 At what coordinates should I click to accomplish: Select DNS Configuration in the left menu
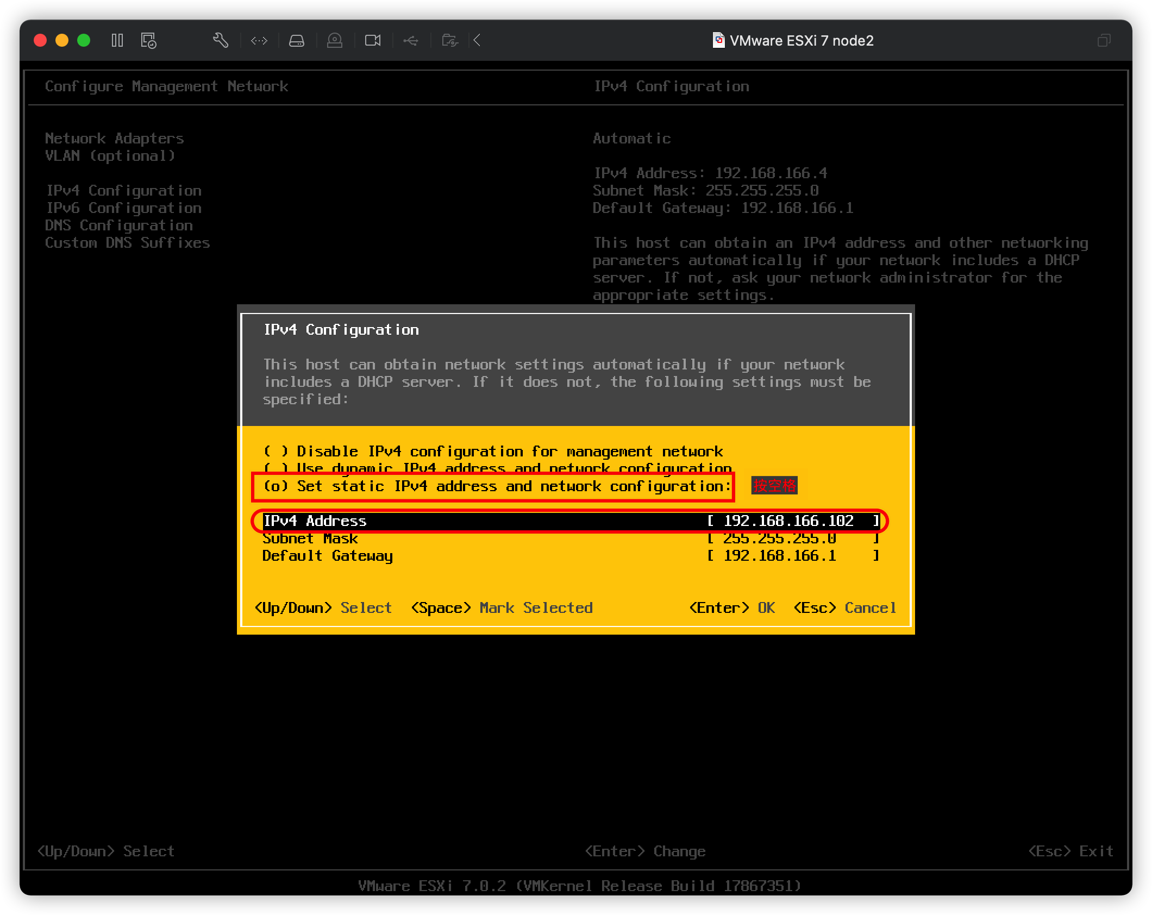coord(118,225)
